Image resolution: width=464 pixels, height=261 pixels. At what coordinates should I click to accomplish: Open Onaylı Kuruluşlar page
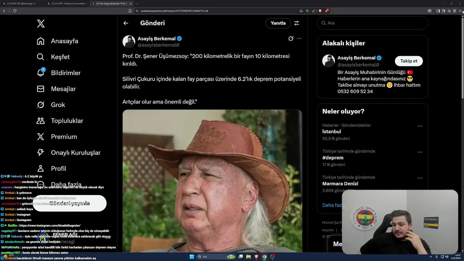(69, 153)
